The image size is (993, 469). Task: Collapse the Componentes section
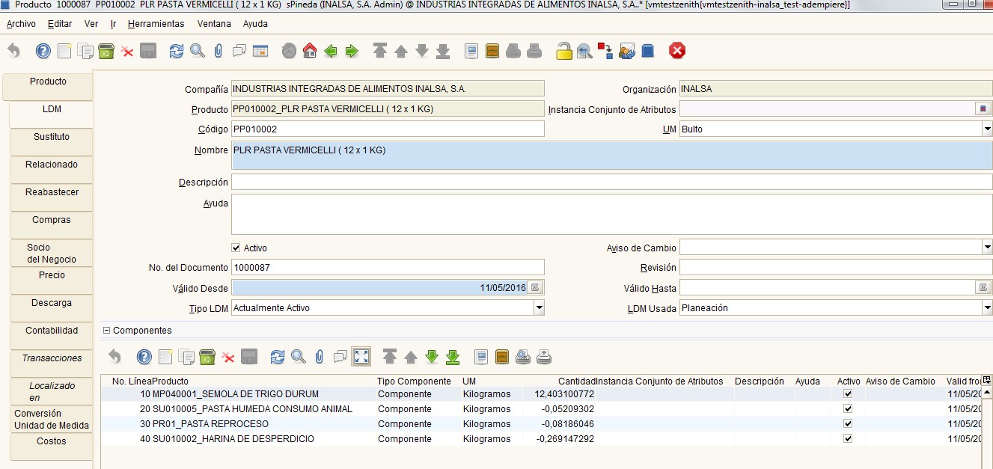106,331
